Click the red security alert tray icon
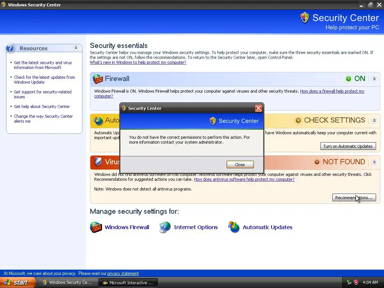384x288 pixels. [x=356, y=282]
